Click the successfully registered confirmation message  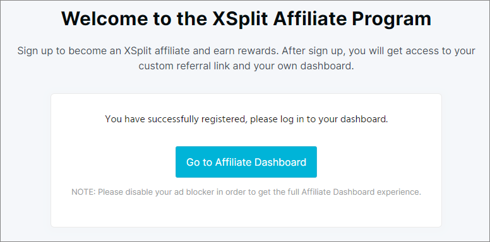(x=246, y=120)
